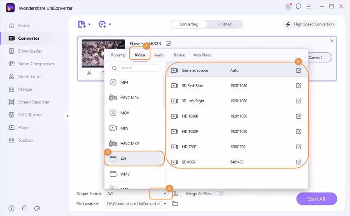The image size is (350, 216).
Task: Choose the Same as source preset
Action: click(x=237, y=70)
